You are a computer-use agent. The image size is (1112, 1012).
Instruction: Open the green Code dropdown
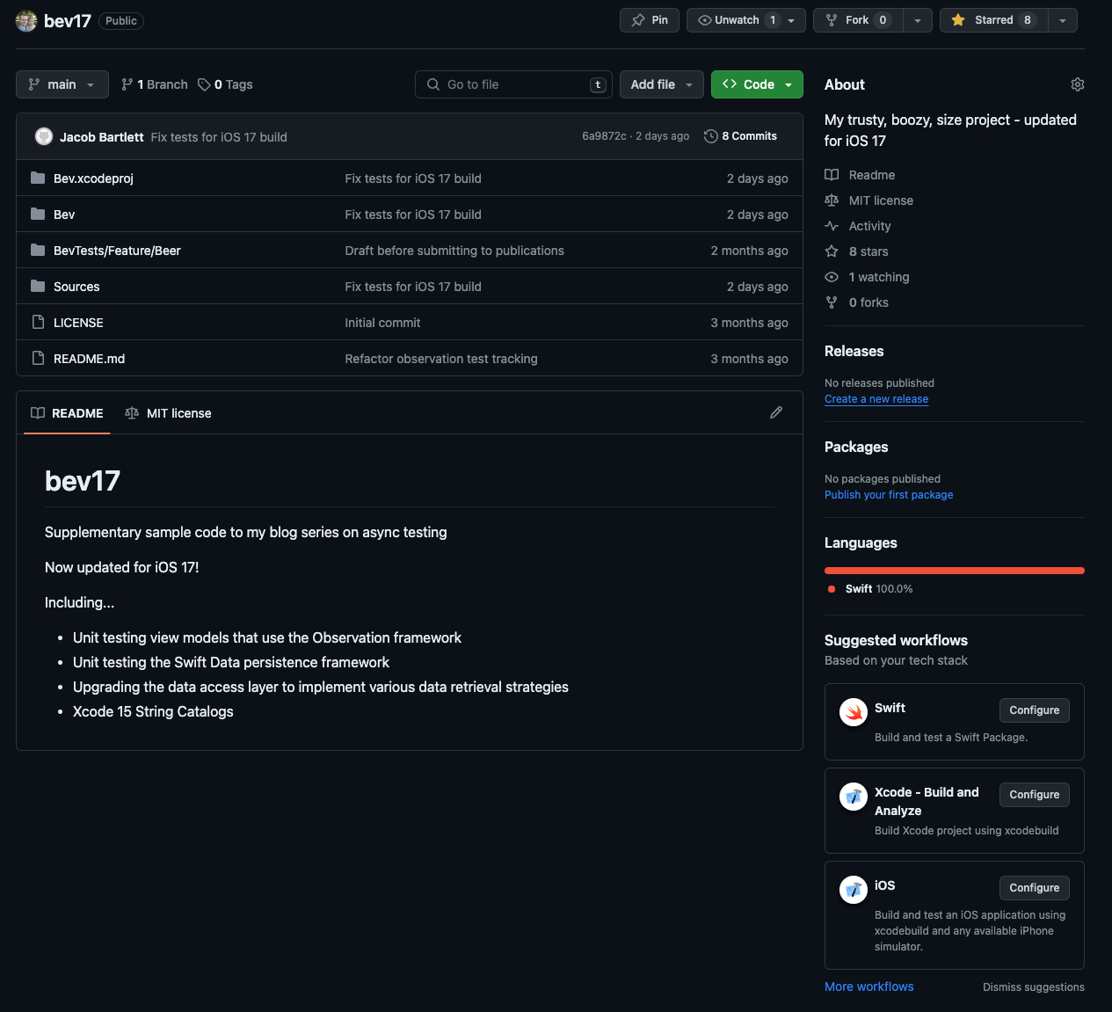click(x=757, y=84)
